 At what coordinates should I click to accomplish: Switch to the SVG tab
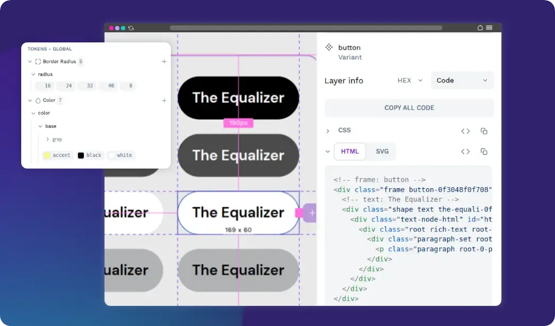[383, 151]
